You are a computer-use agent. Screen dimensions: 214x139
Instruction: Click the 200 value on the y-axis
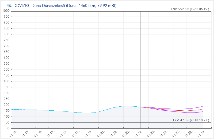pos(6,105)
